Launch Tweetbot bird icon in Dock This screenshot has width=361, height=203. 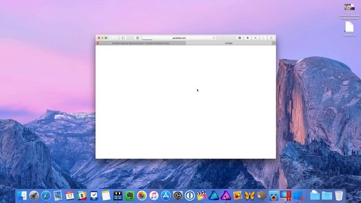point(274,196)
